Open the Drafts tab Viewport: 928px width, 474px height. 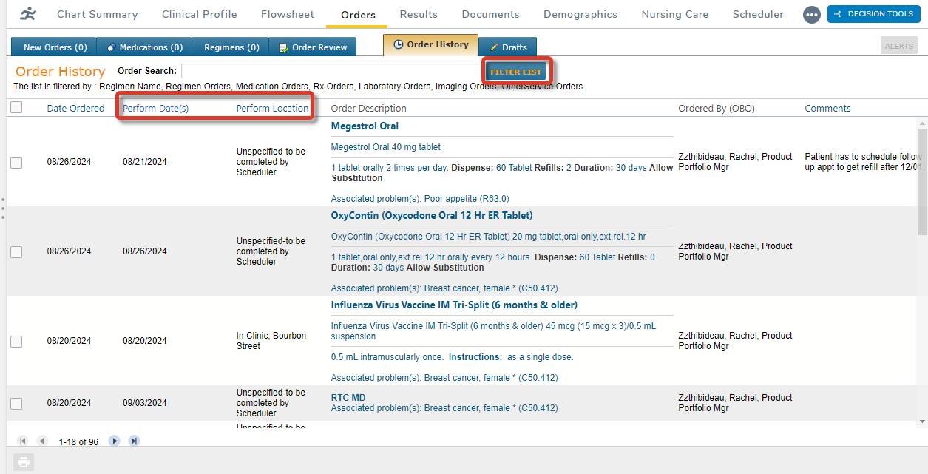tap(508, 47)
